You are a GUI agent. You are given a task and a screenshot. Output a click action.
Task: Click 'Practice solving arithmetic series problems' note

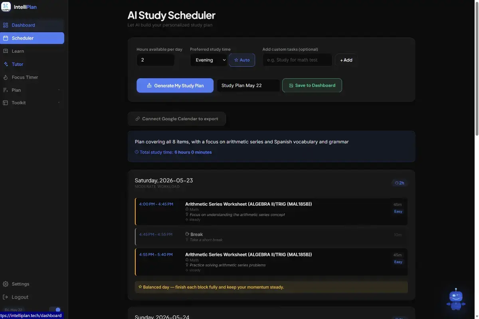pyautogui.click(x=228, y=265)
